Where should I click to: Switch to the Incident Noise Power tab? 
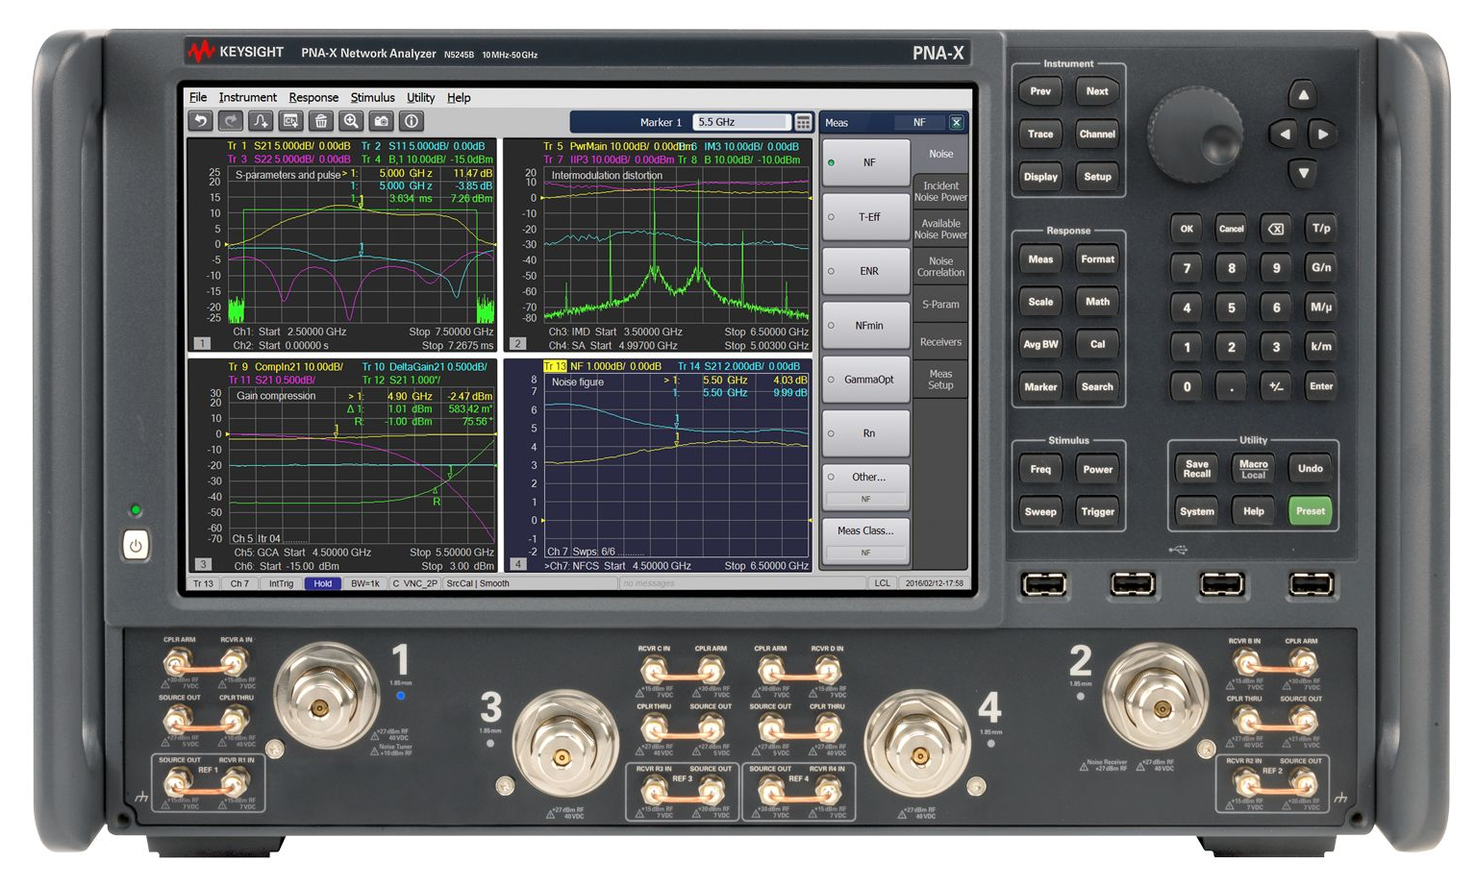pos(940,191)
